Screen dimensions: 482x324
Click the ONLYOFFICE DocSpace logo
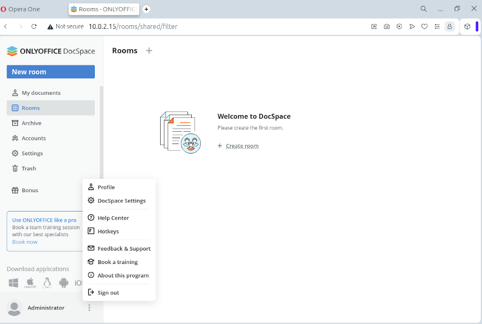point(51,51)
